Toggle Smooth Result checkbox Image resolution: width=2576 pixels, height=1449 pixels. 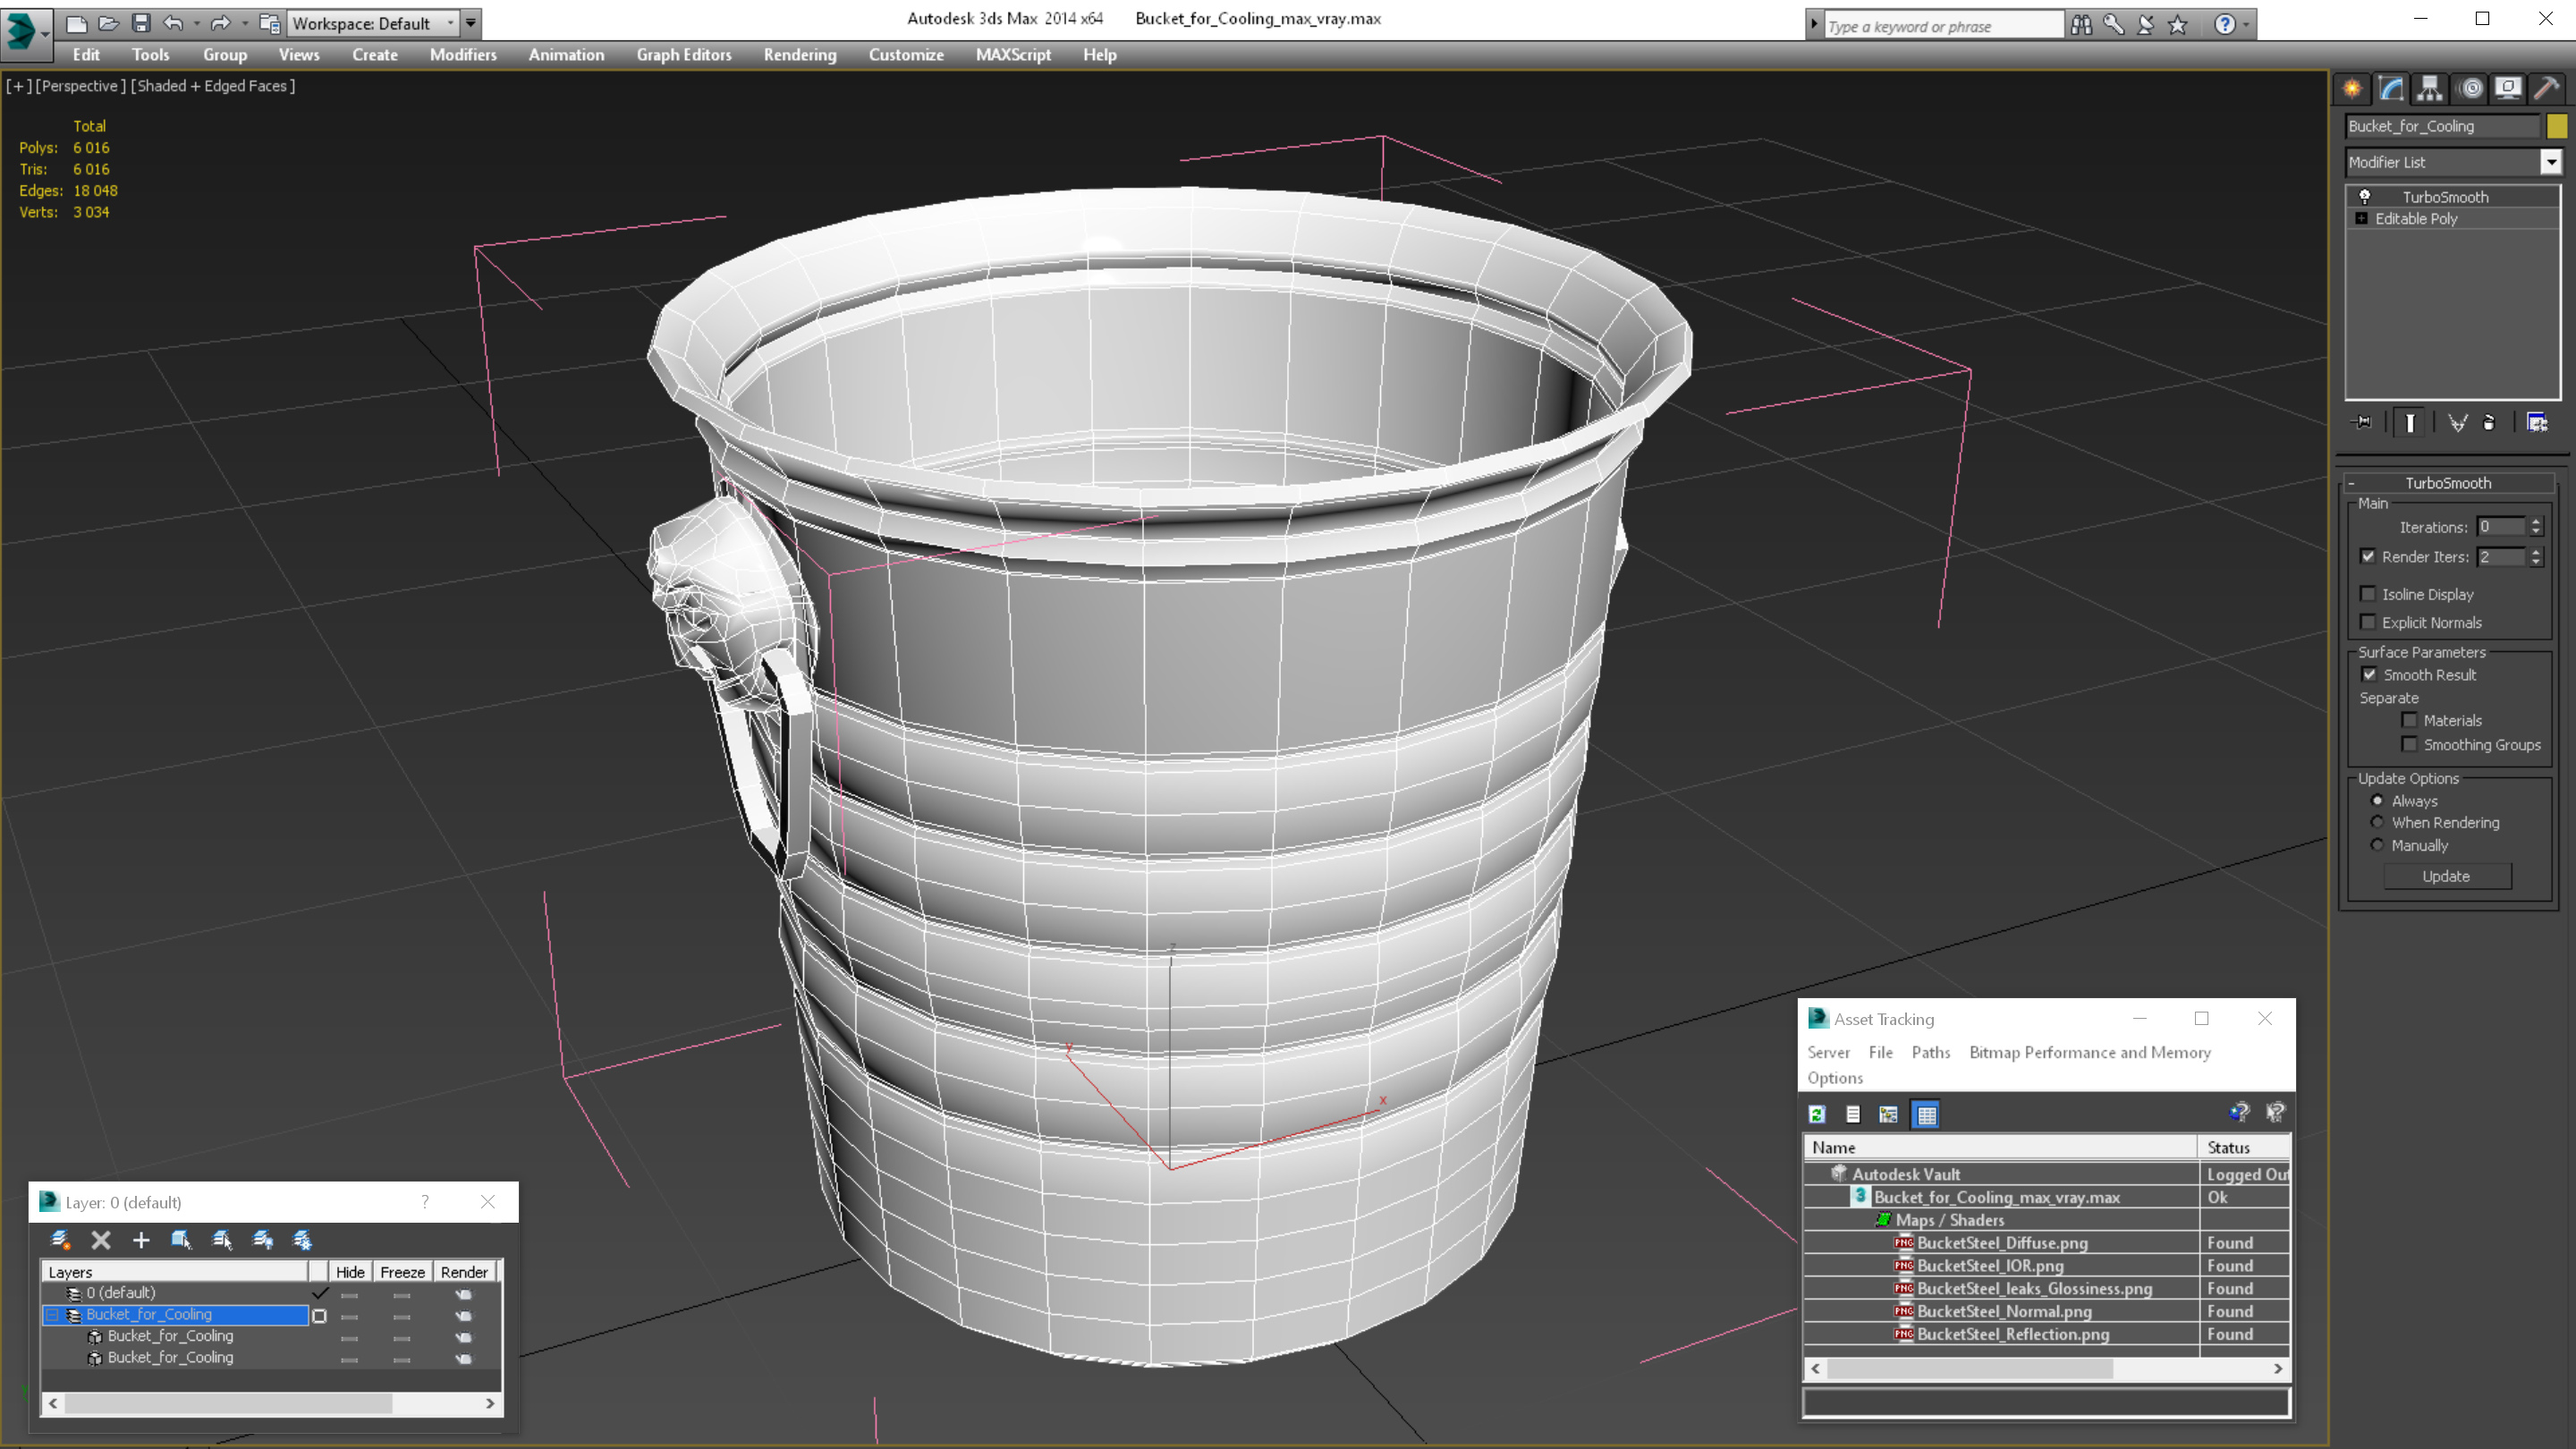pos(2370,675)
